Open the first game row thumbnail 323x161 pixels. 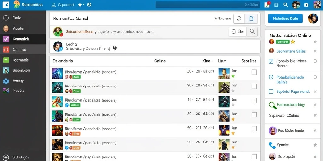click(x=57, y=74)
